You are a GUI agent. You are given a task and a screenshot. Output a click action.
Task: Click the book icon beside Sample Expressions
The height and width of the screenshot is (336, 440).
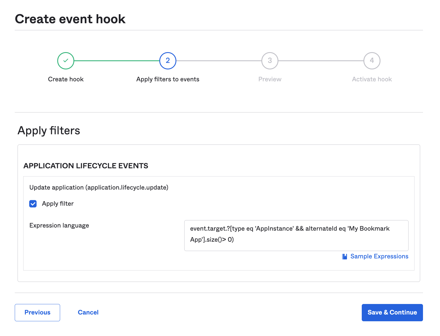point(344,256)
